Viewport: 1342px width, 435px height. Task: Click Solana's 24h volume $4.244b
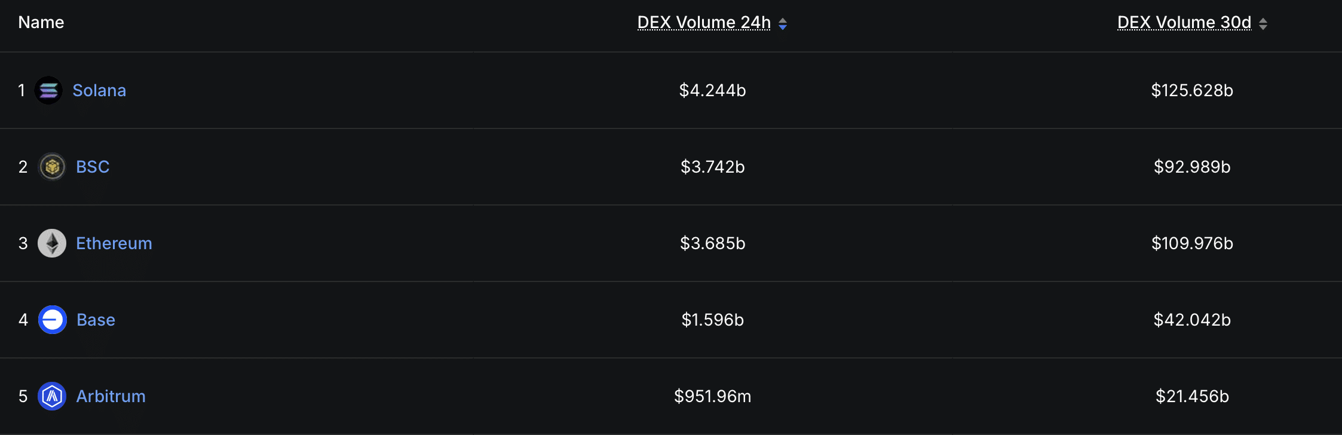point(713,90)
